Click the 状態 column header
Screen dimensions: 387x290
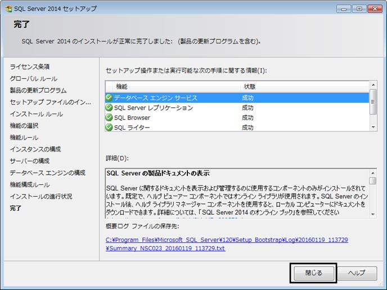click(304, 87)
